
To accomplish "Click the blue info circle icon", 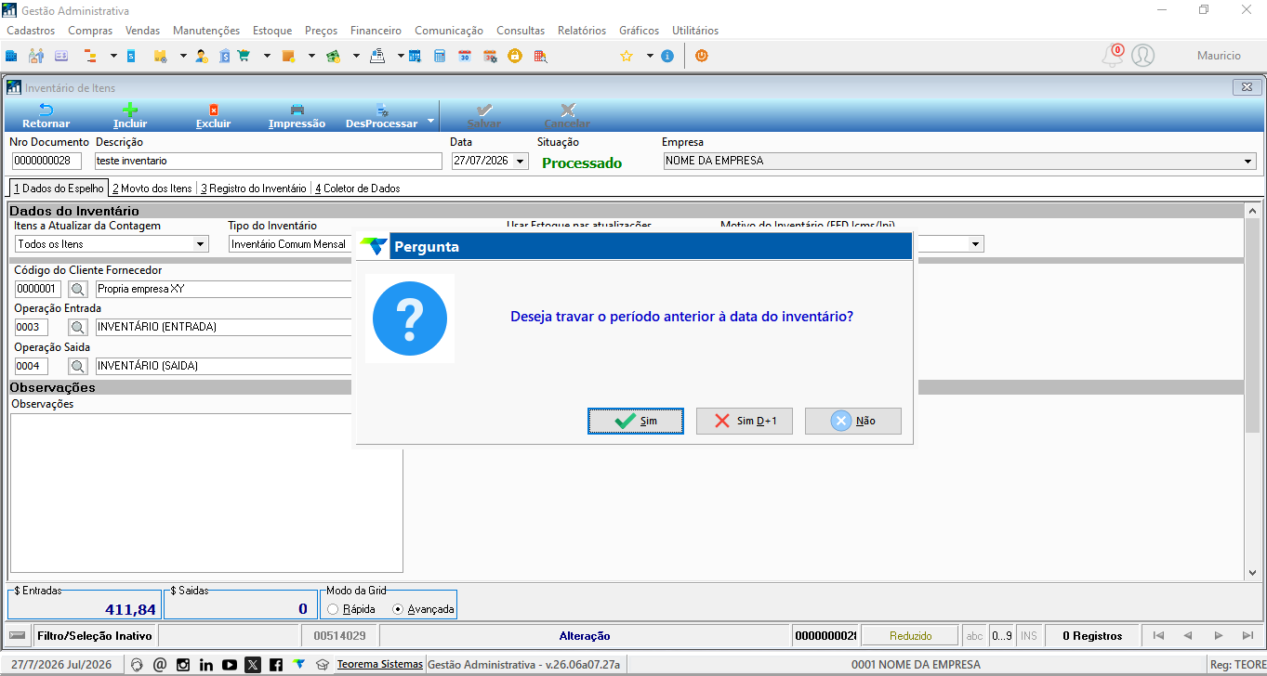I will coord(667,56).
